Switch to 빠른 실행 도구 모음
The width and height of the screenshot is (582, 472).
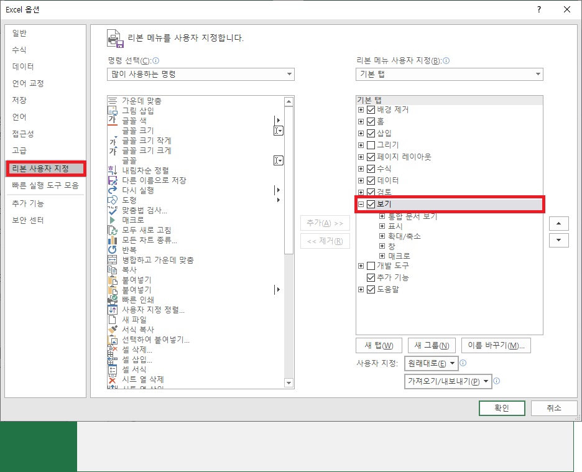pyautogui.click(x=45, y=185)
